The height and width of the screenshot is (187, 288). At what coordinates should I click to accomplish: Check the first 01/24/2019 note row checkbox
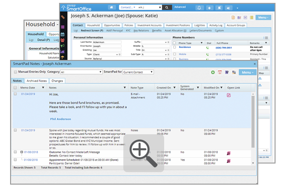[15, 94]
